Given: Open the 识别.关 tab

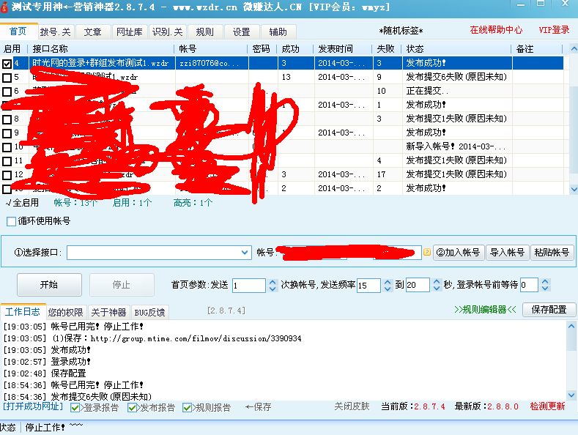Looking at the screenshot, I should 167,32.
